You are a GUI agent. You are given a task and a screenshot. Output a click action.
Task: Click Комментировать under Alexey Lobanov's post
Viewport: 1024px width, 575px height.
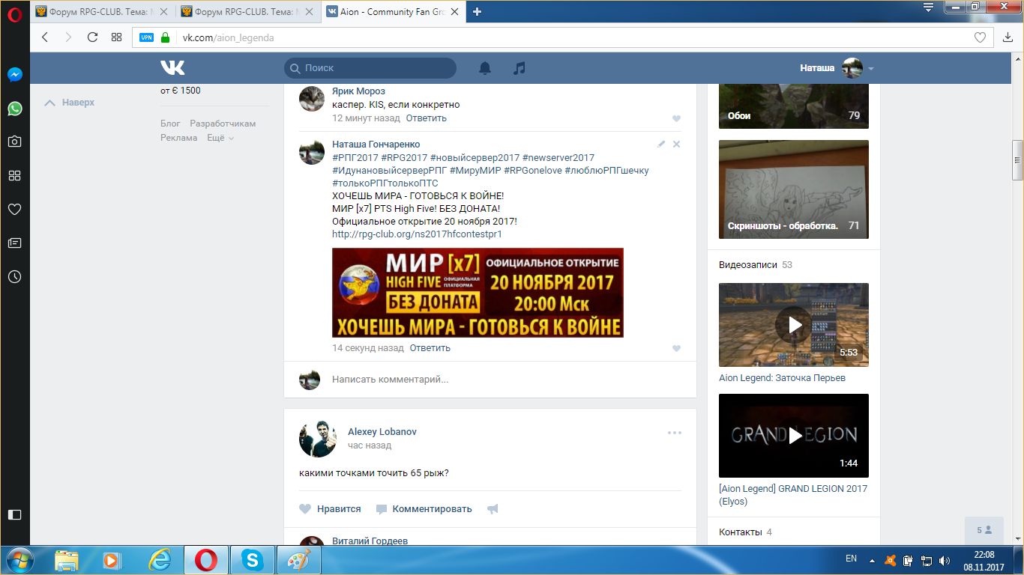424,509
